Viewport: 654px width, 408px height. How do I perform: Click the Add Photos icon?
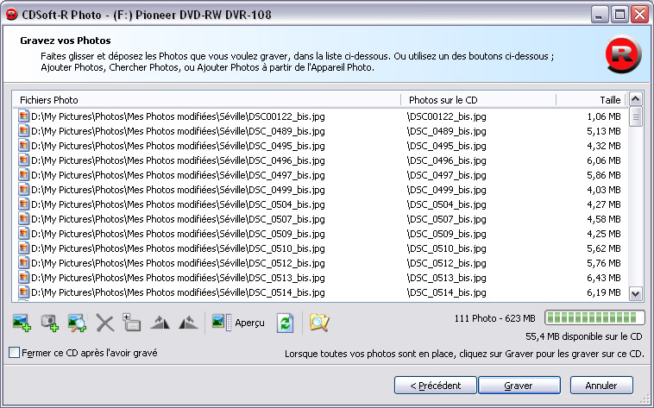[22, 323]
